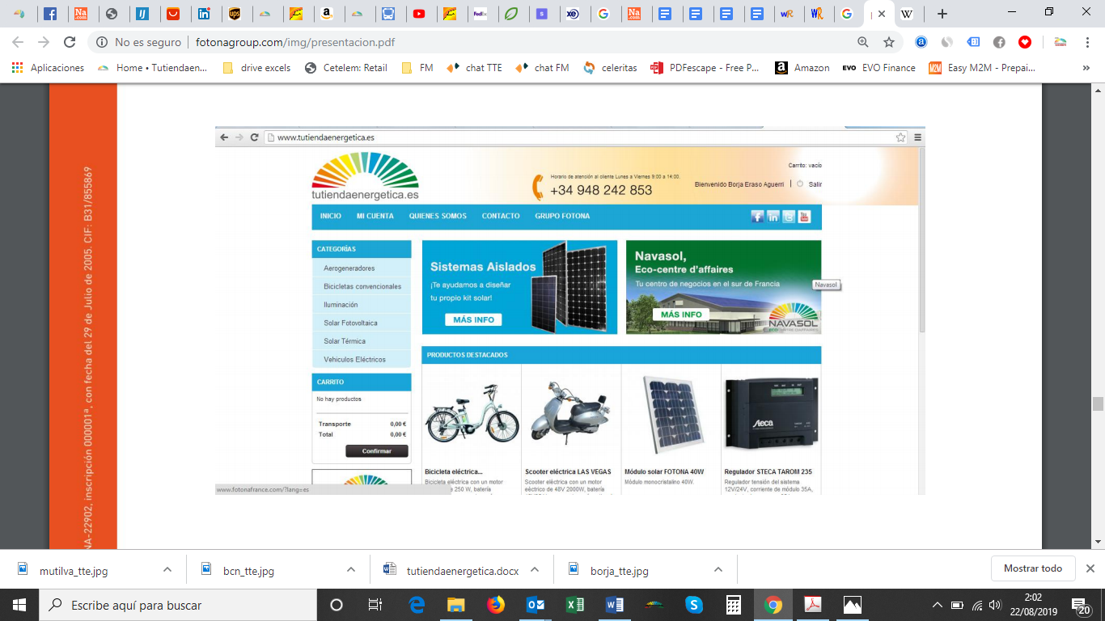Click the Wi-Fi network tray icon

pyautogui.click(x=976, y=605)
